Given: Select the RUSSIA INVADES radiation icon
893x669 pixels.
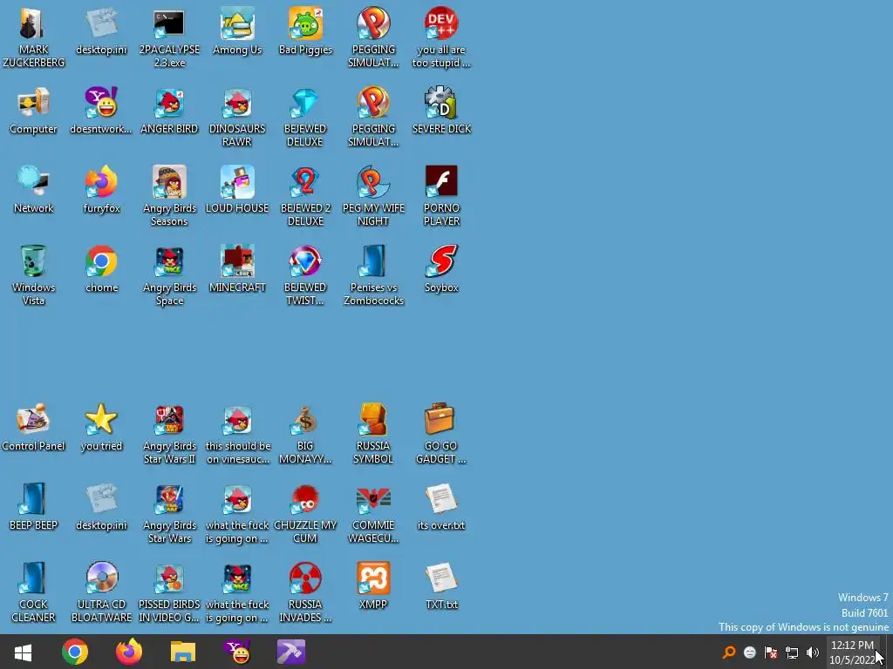Looking at the screenshot, I should (305, 578).
